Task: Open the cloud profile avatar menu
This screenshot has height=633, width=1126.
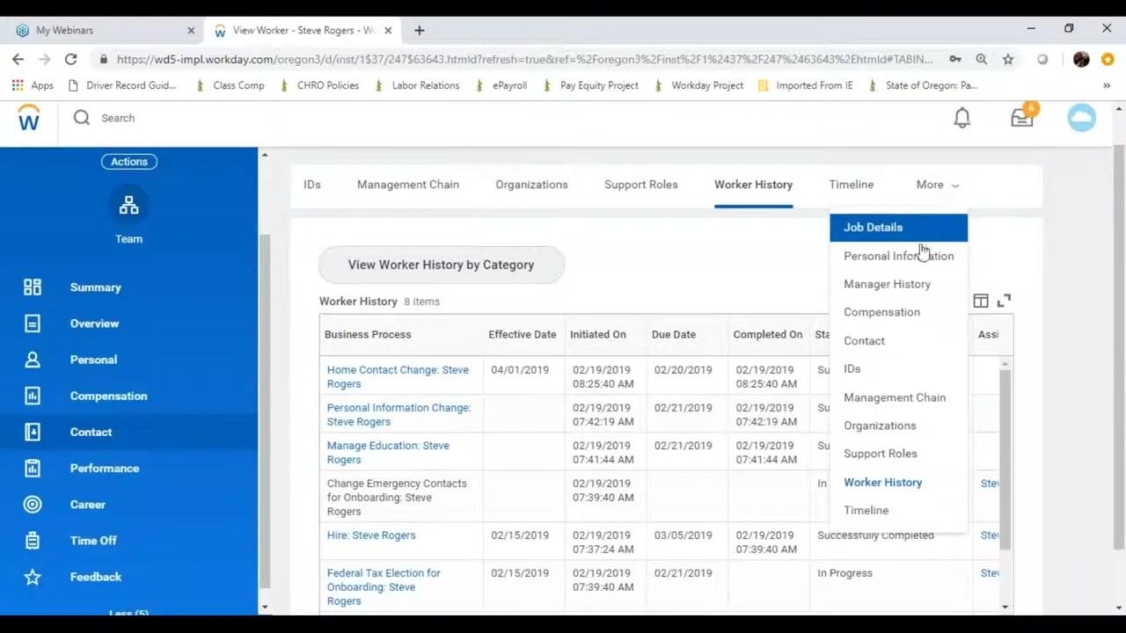Action: point(1082,118)
